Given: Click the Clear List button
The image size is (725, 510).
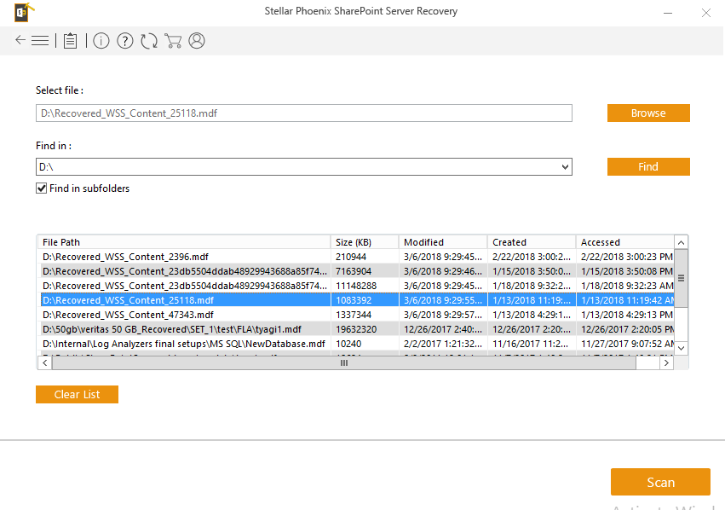Looking at the screenshot, I should click(x=77, y=395).
